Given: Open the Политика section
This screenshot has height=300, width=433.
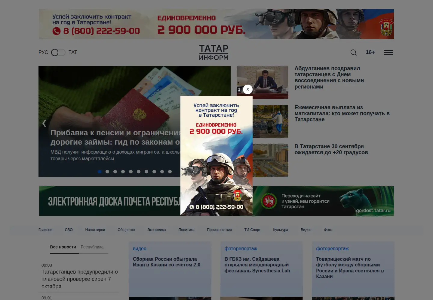Looking at the screenshot, I should click(186, 230).
